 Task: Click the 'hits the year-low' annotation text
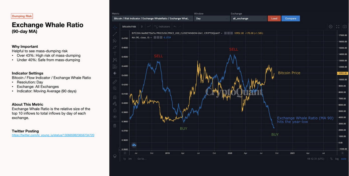coord(293,122)
